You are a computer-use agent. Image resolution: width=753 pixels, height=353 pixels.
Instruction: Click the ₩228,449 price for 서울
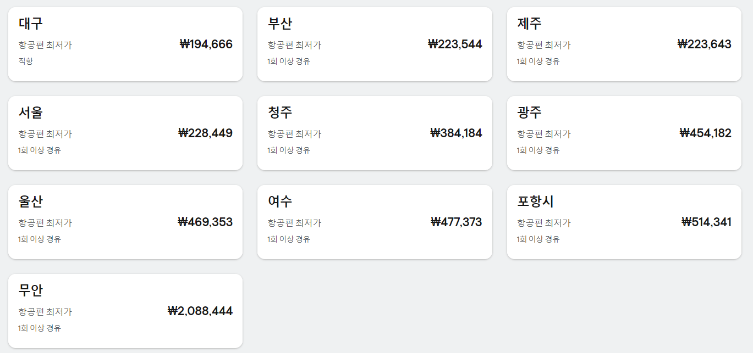(x=206, y=133)
